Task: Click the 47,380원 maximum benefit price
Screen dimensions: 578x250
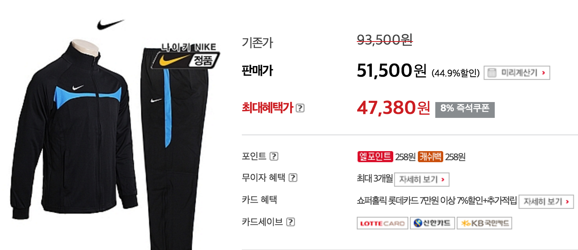Action: (393, 107)
